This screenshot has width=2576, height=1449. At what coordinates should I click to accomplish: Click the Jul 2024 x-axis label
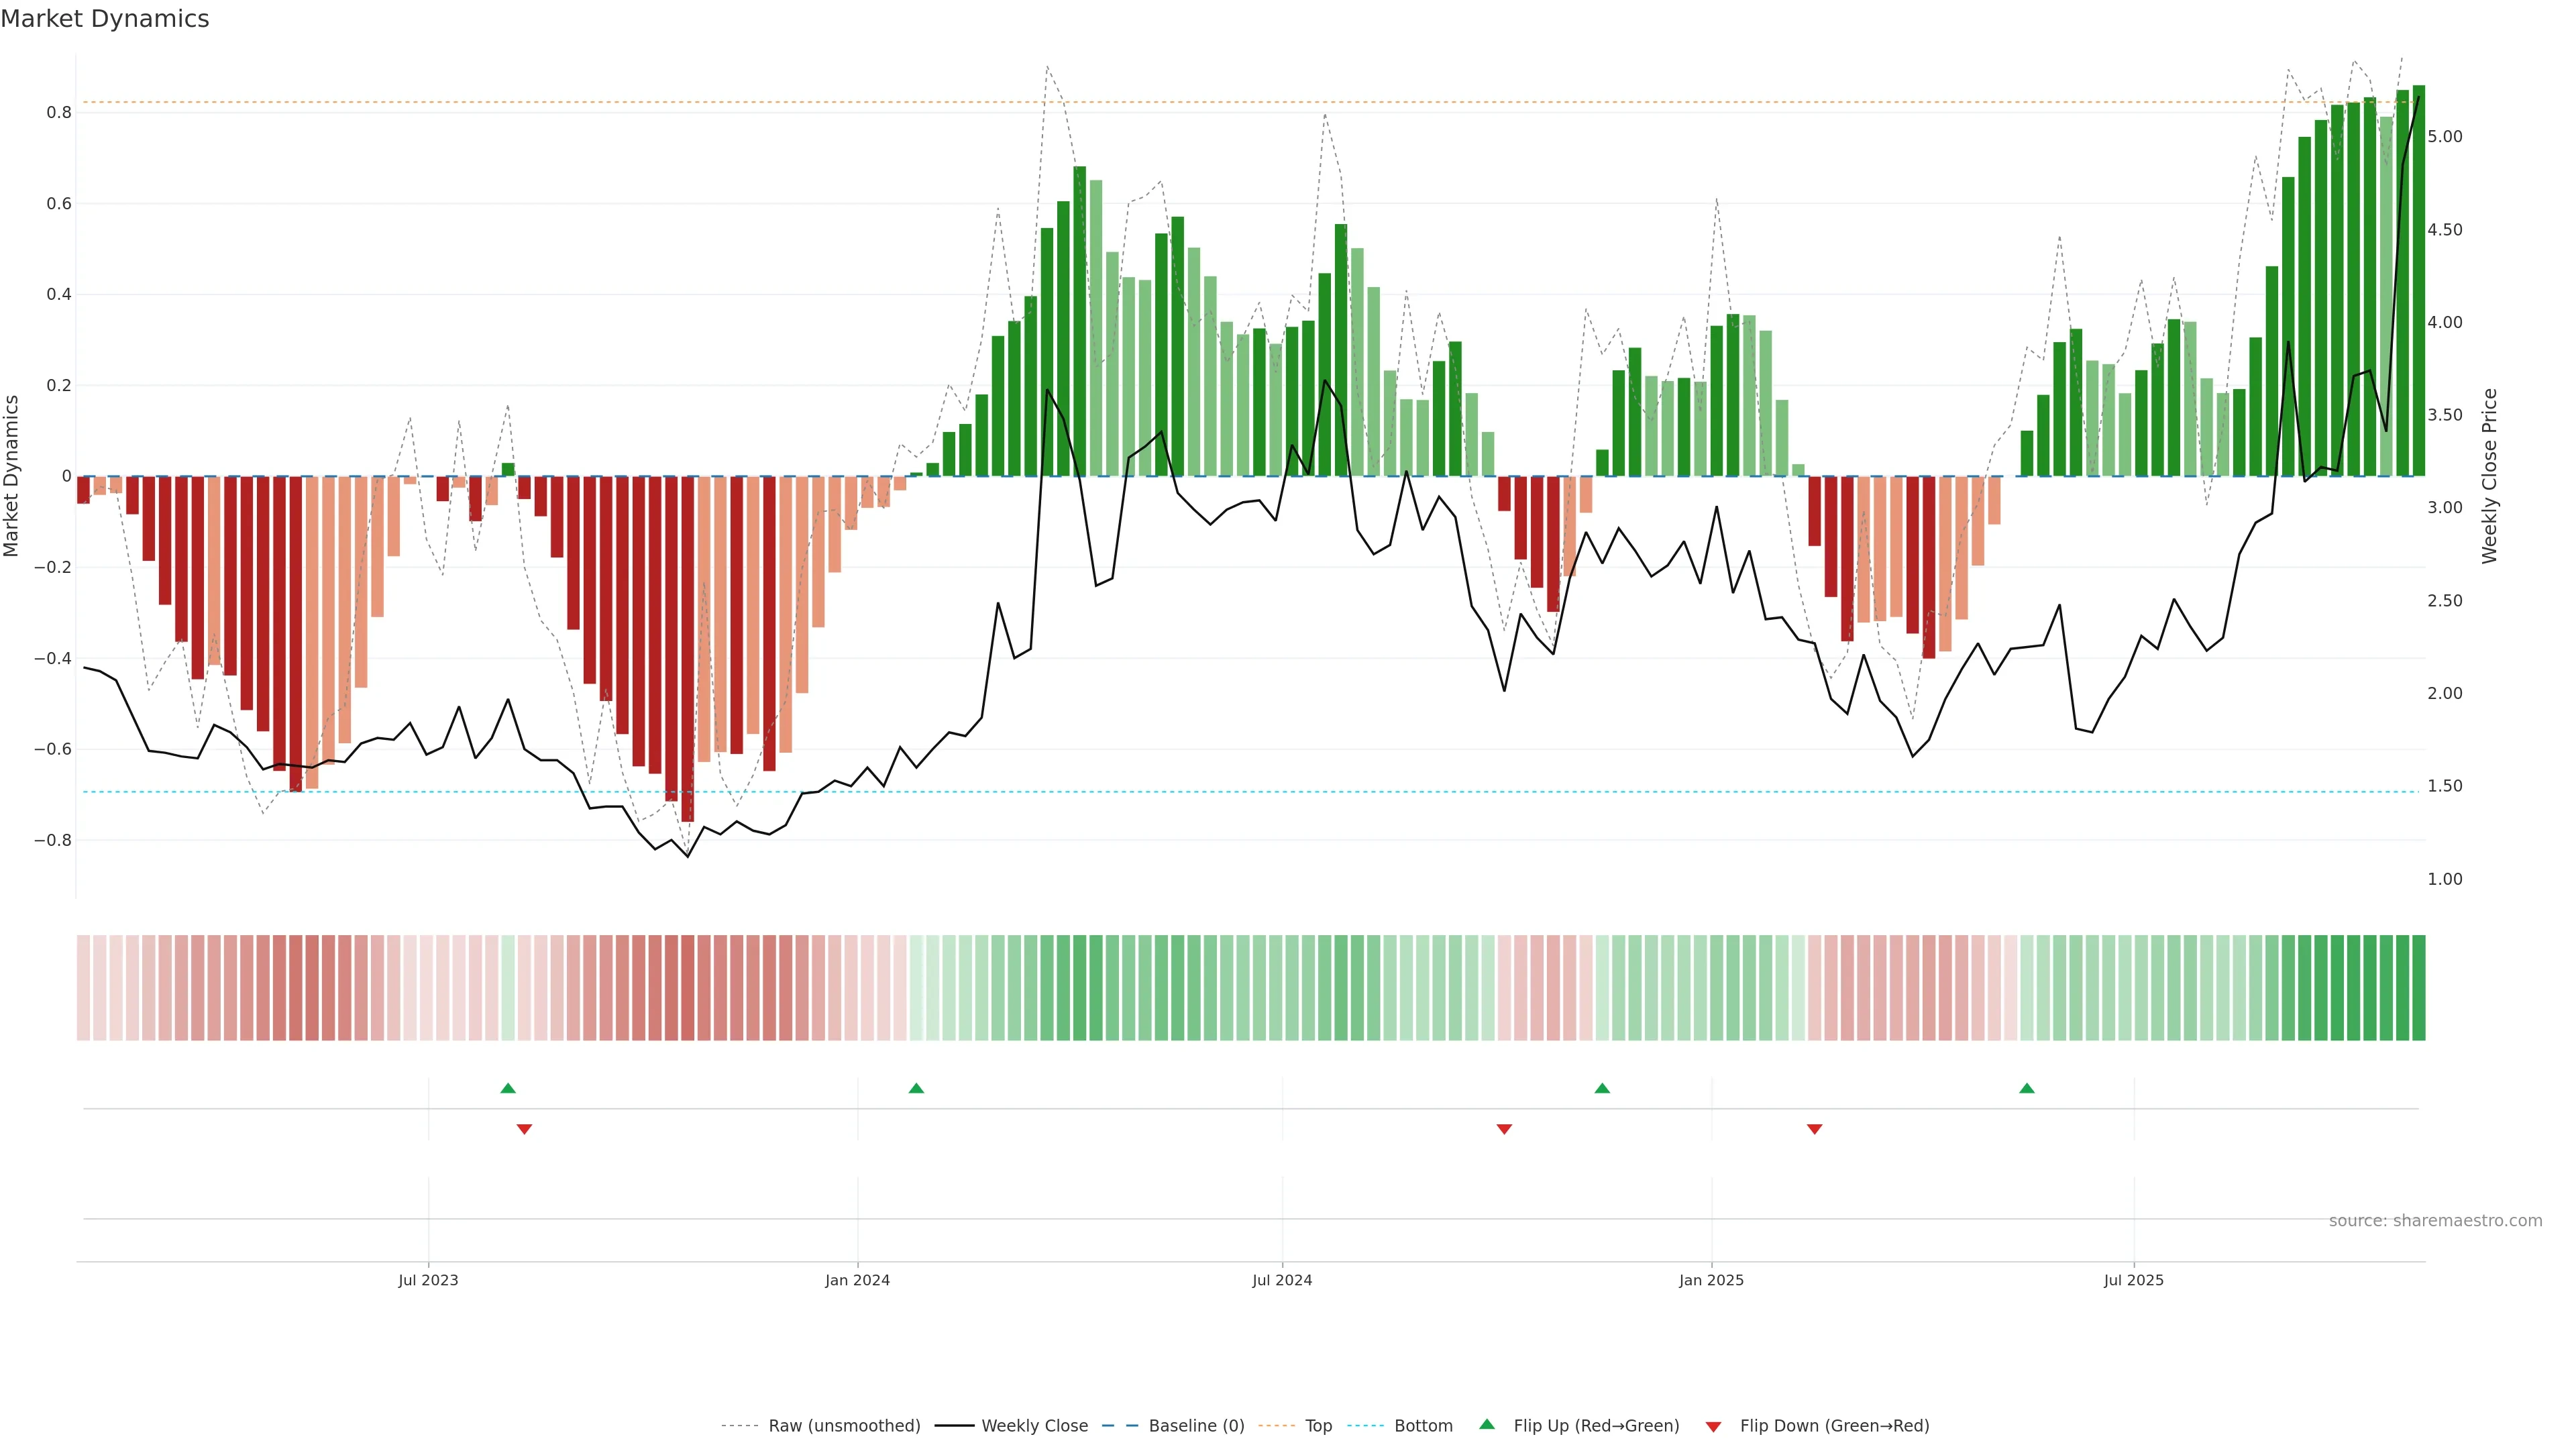pos(1282,1280)
